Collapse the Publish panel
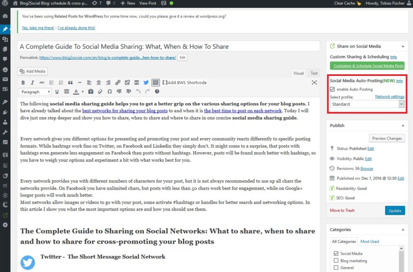Image resolution: width=413 pixels, height=272 pixels. point(403,125)
